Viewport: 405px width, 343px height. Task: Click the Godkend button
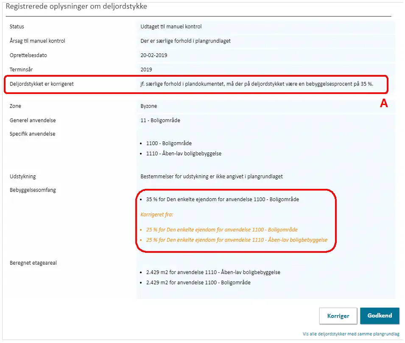tap(380, 315)
